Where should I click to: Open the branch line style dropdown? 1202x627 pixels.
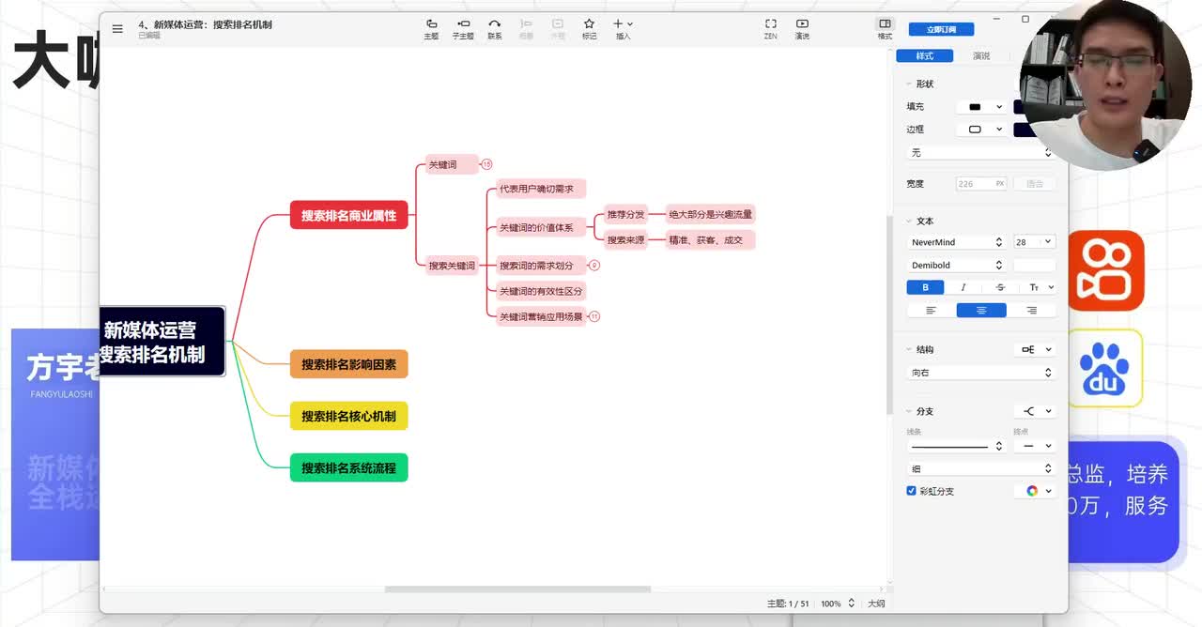click(956, 446)
